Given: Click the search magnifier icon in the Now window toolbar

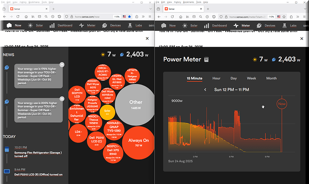Looking at the screenshot, I should click(x=46, y=17).
